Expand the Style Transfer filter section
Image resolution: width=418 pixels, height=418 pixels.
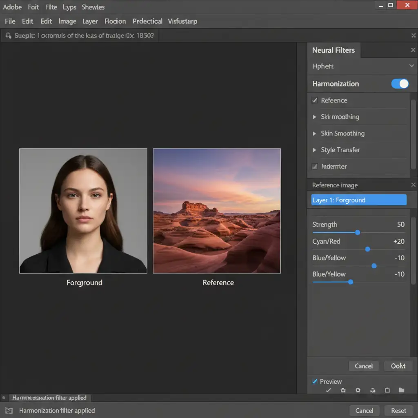point(314,150)
